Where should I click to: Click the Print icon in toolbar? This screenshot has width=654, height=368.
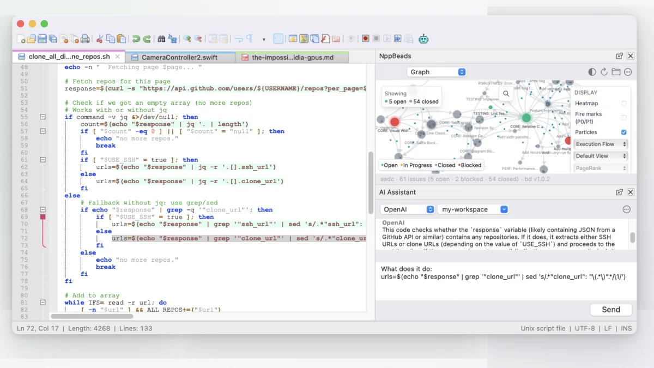[85, 39]
